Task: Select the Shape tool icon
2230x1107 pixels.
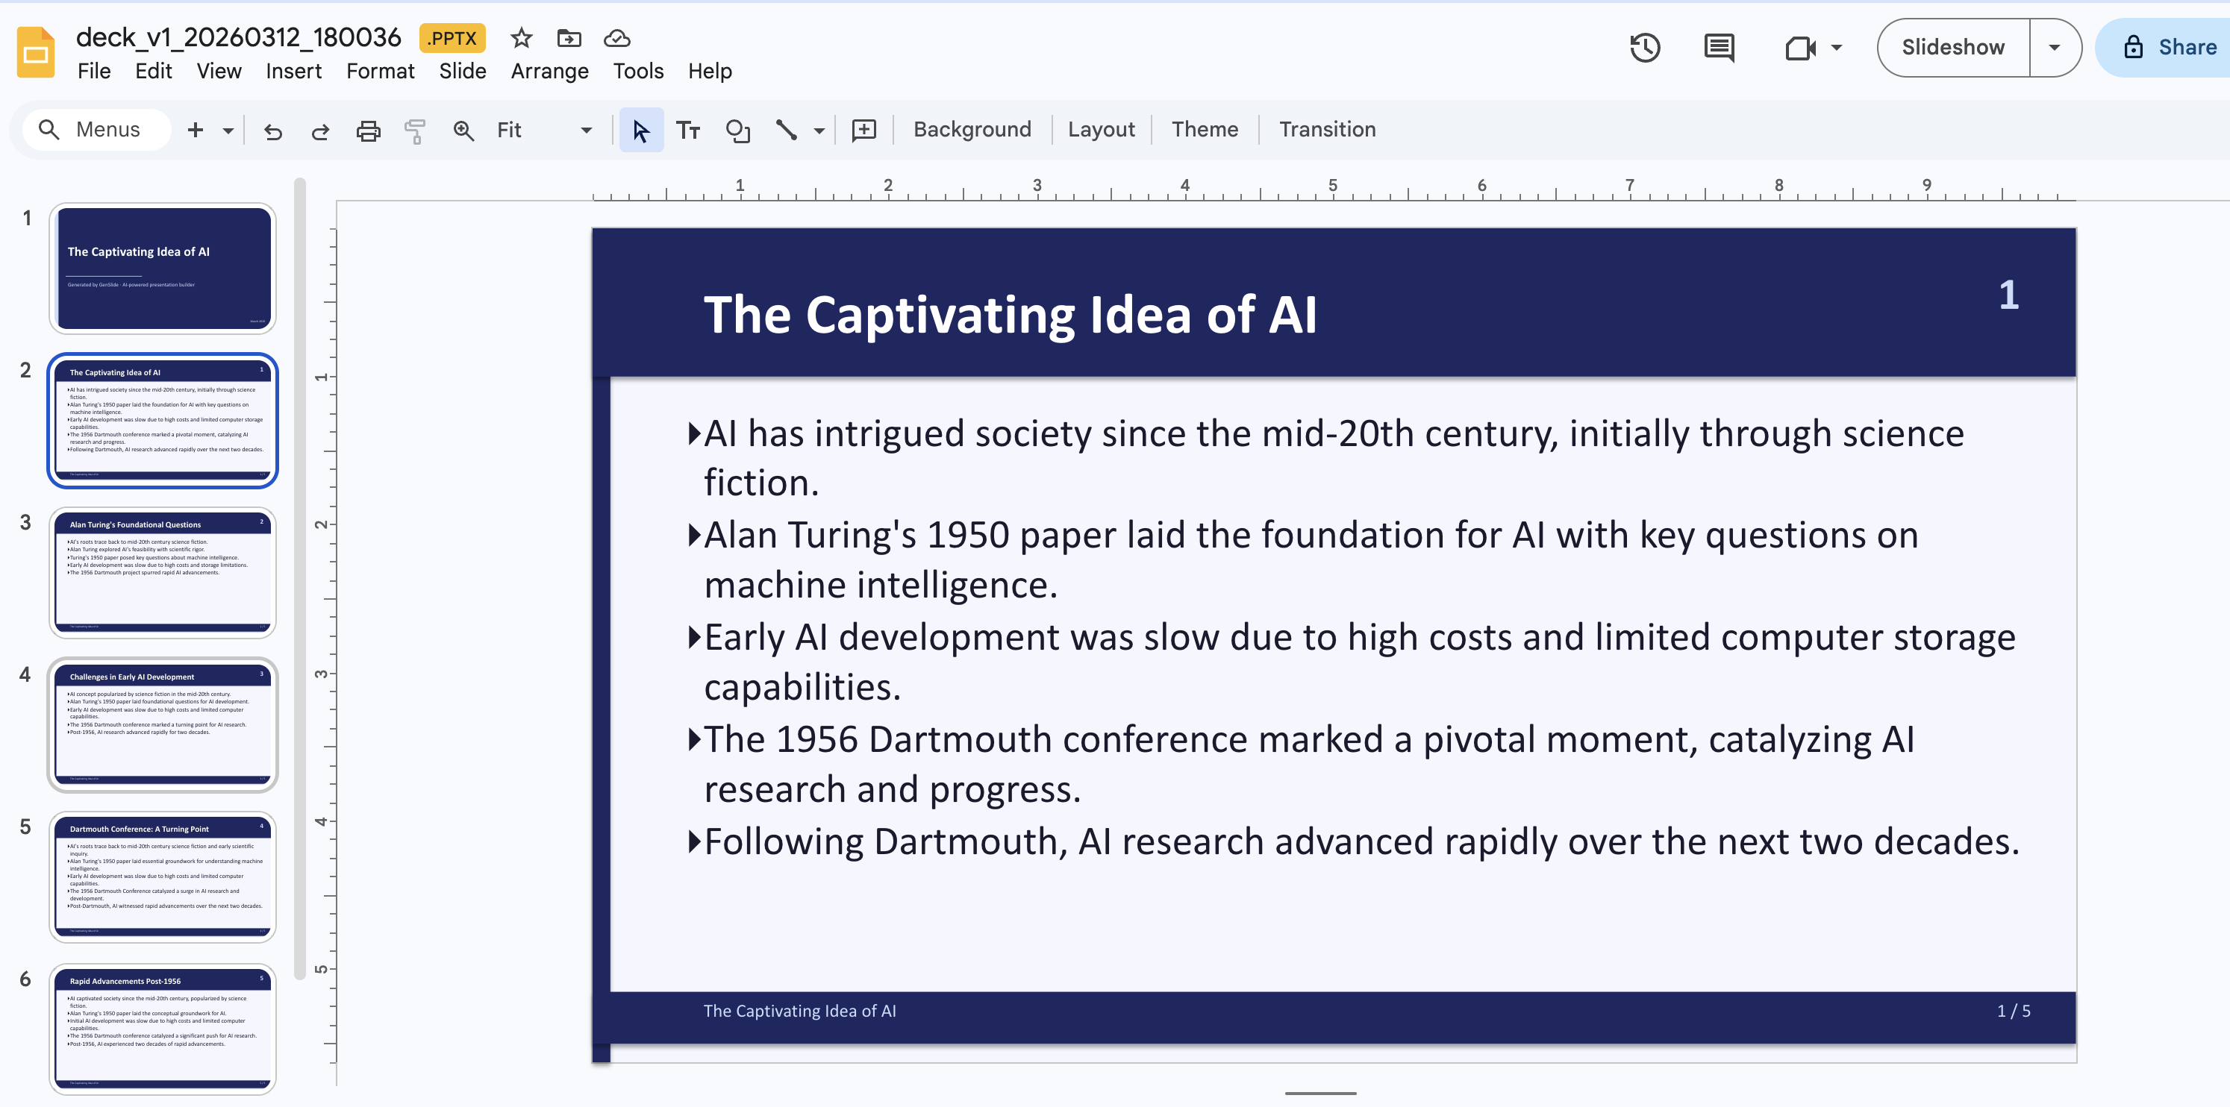Action: tap(737, 131)
